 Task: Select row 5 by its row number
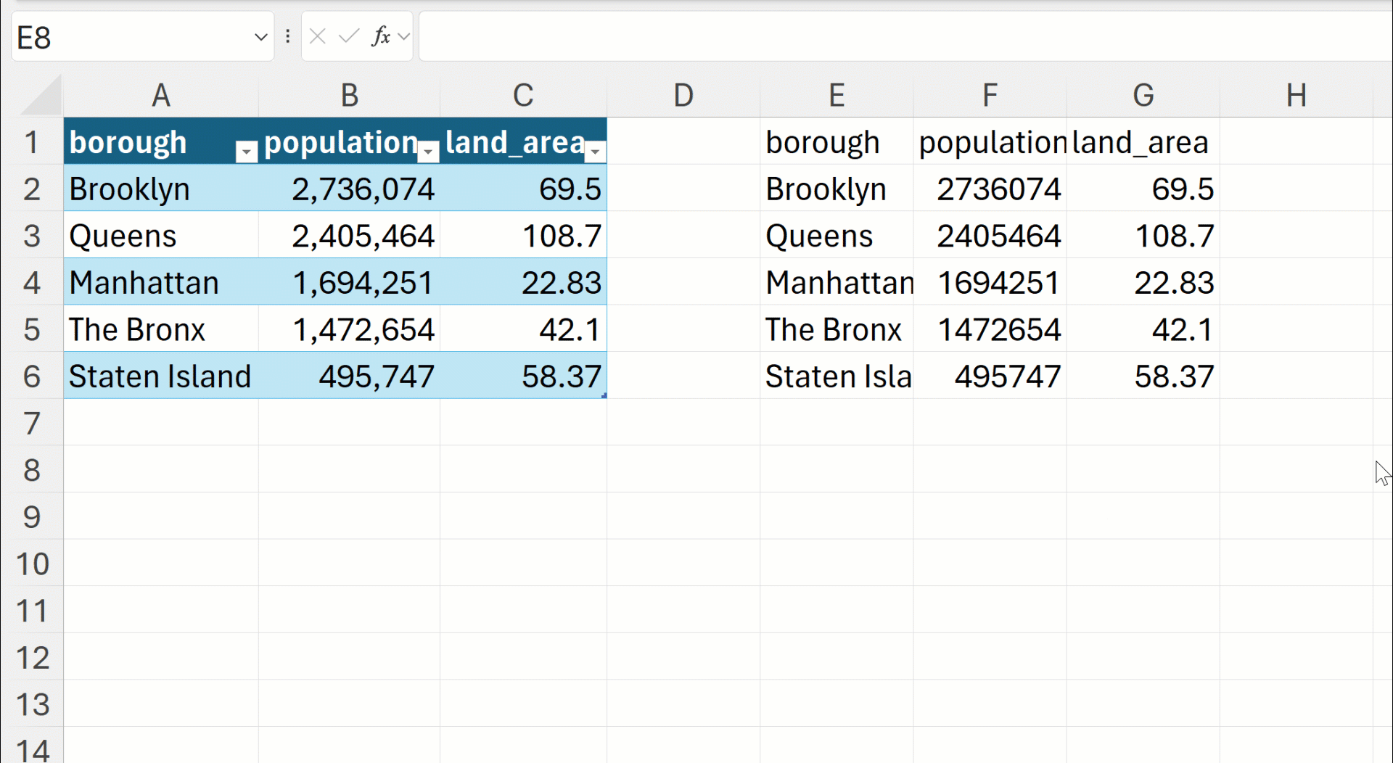click(x=32, y=329)
